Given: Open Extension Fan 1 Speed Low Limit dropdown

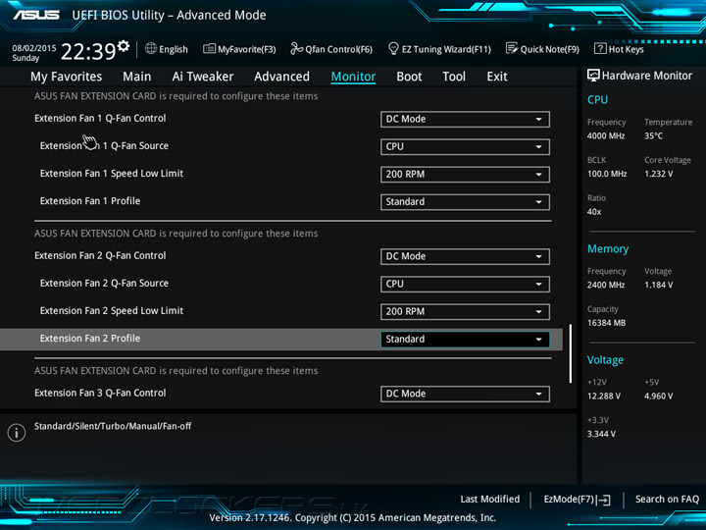Looking at the screenshot, I should [x=465, y=174].
